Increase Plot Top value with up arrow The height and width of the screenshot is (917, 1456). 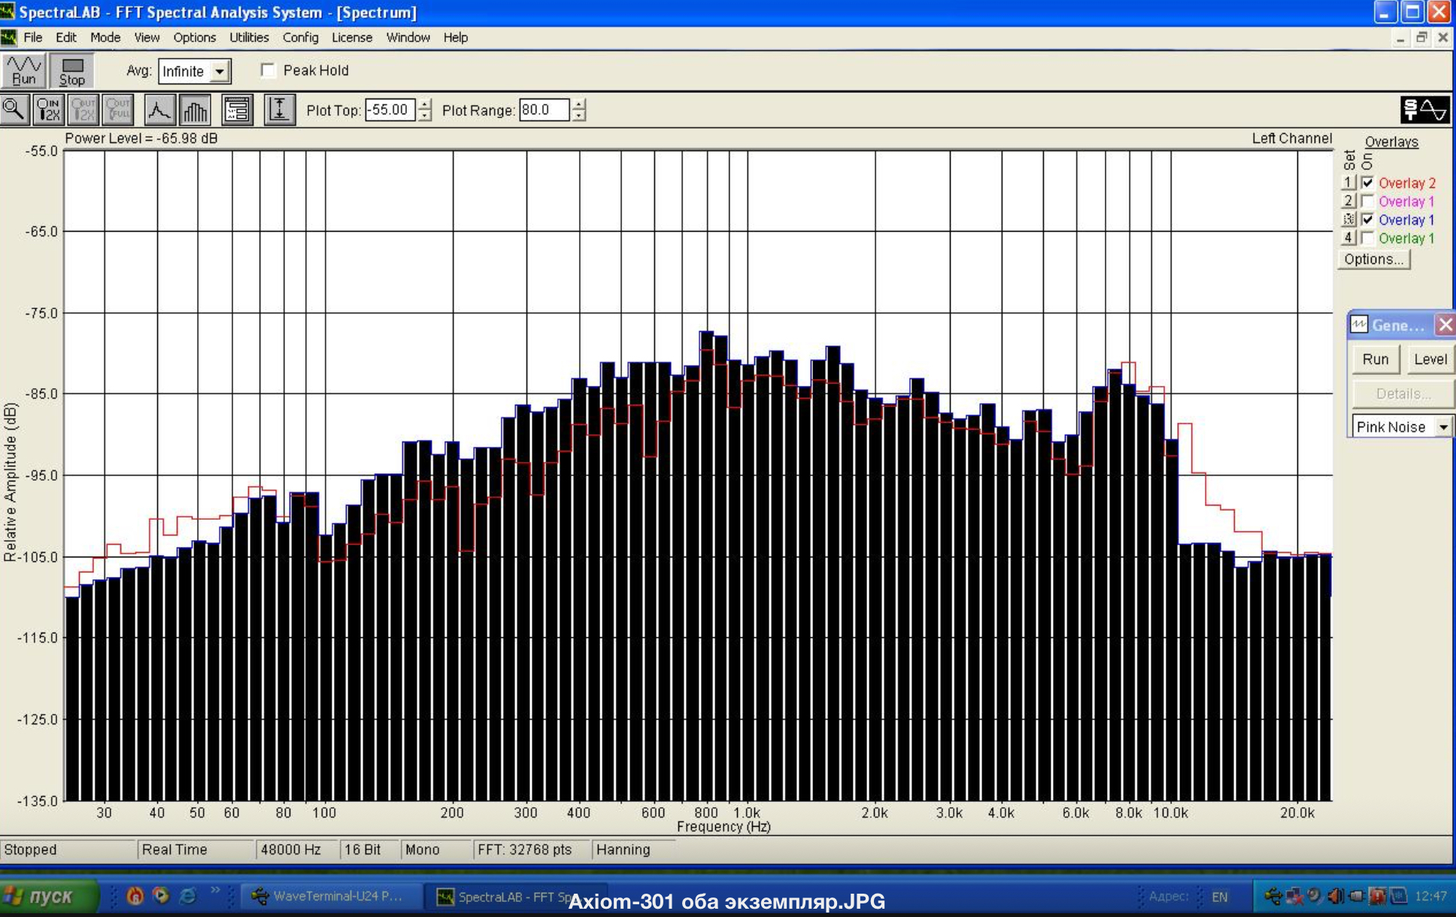[x=425, y=105]
